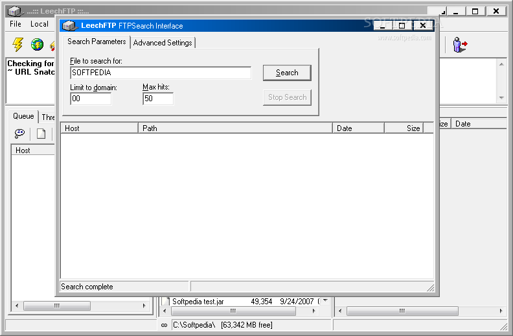Select the Queue tab in main window
Screen dimensions: 513x336
[23, 116]
